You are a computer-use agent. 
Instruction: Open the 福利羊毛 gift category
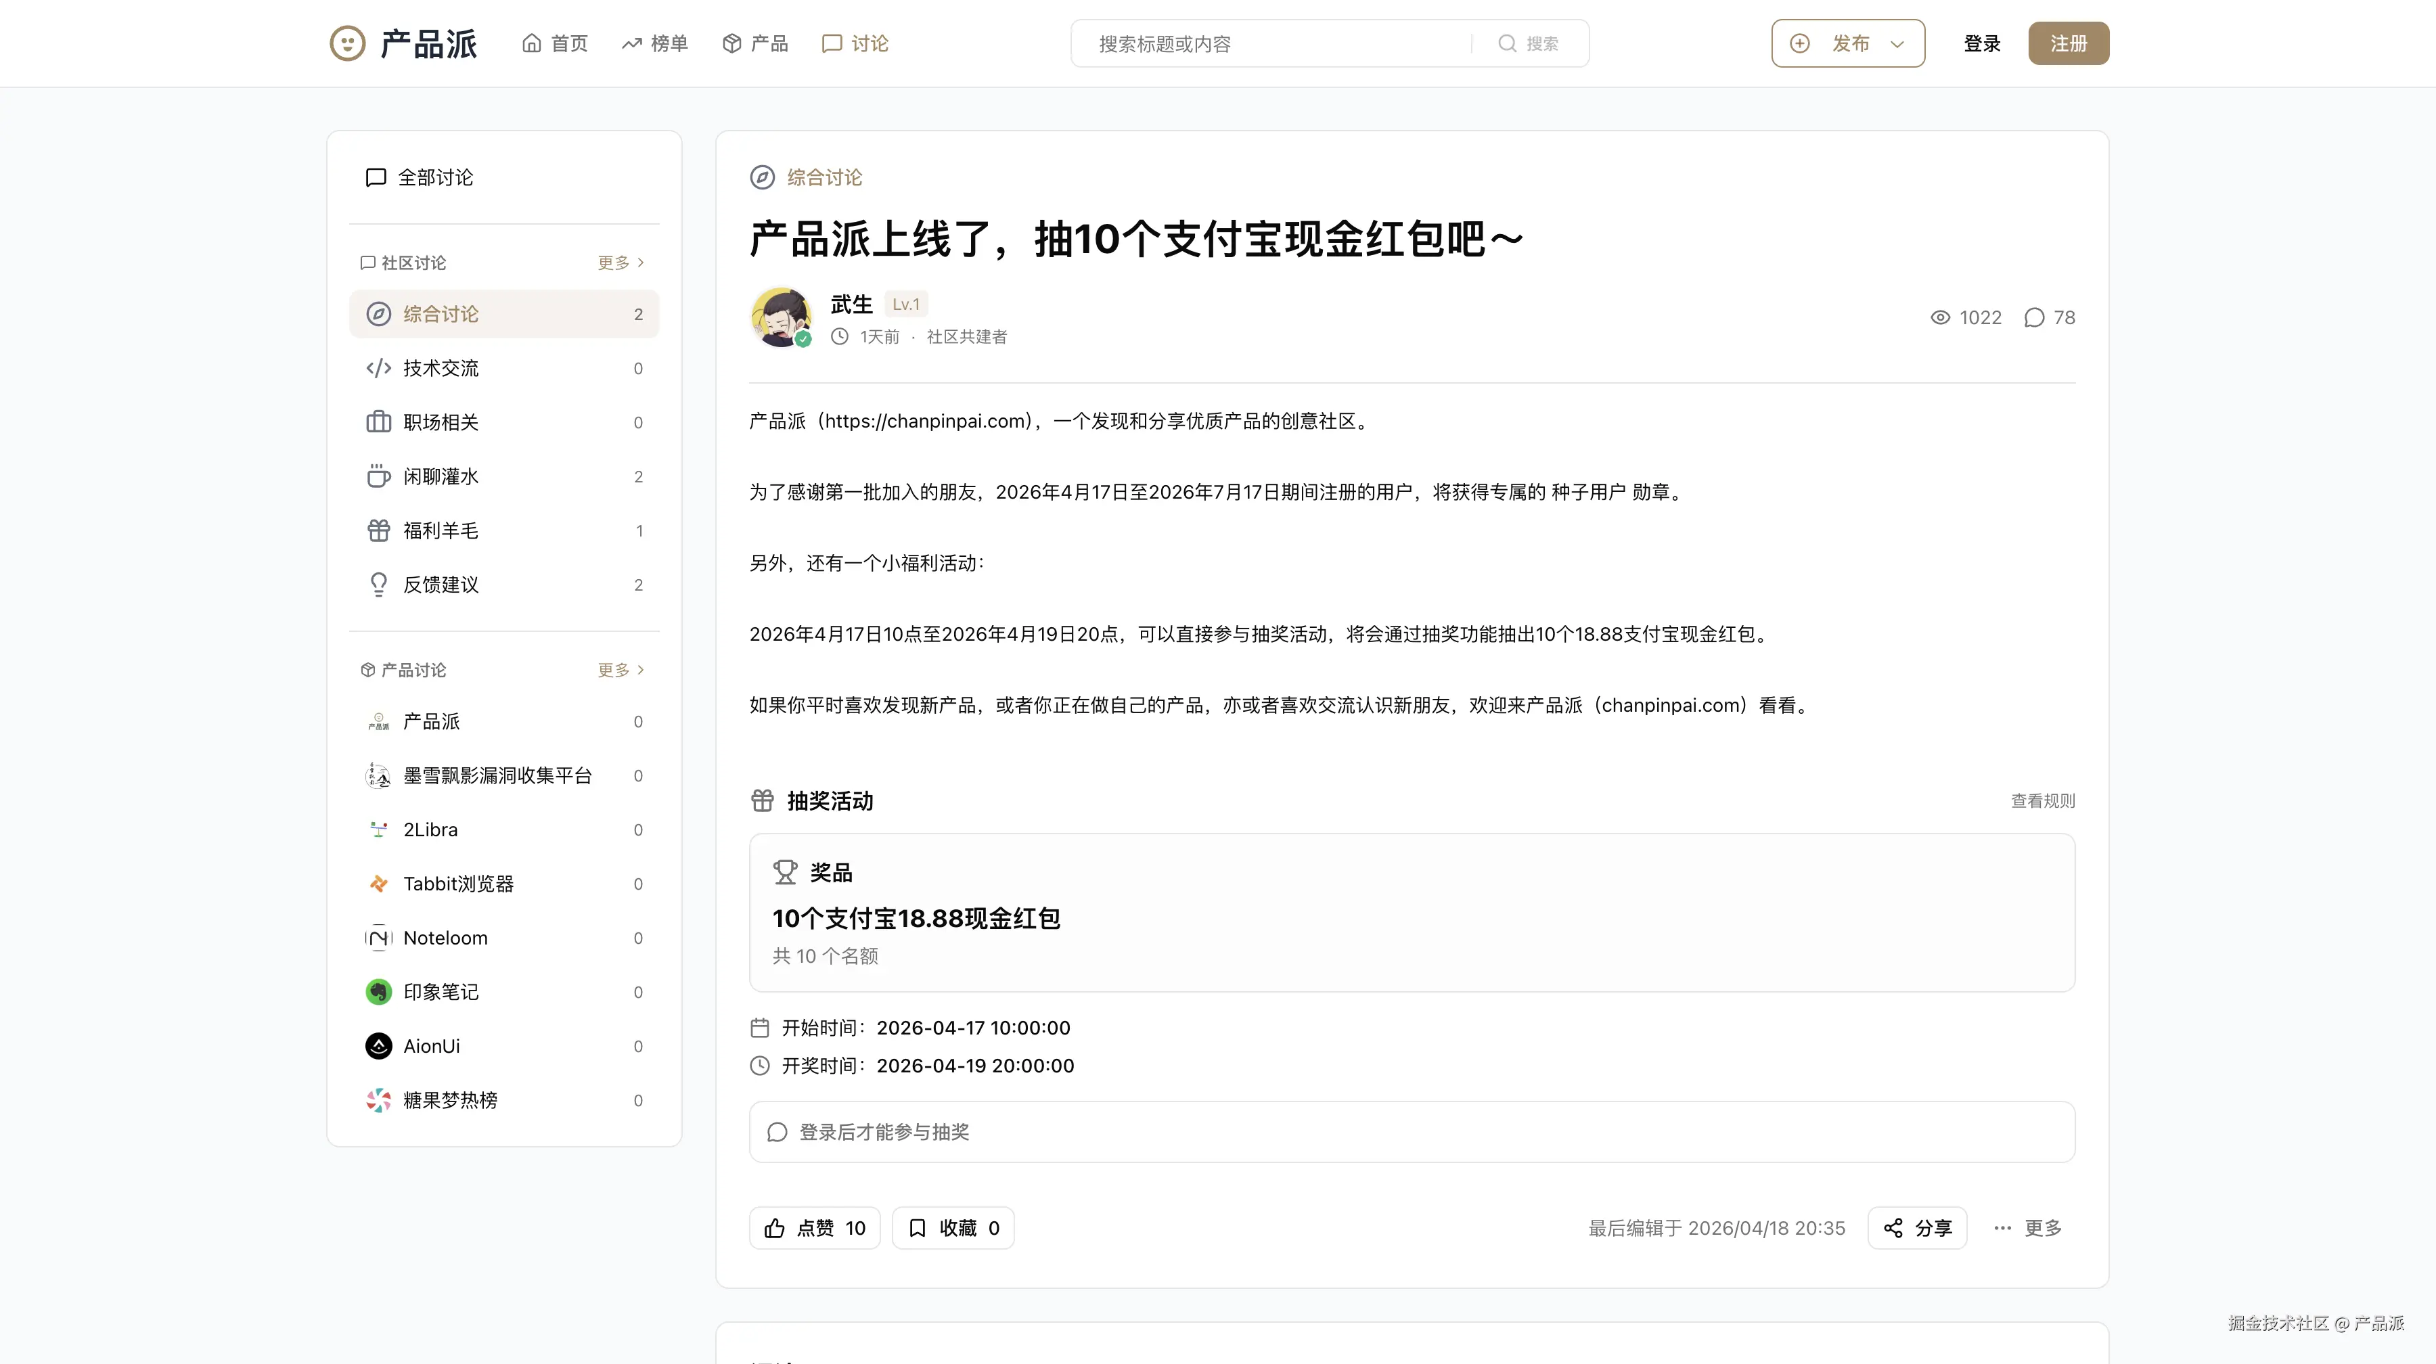pyautogui.click(x=441, y=531)
